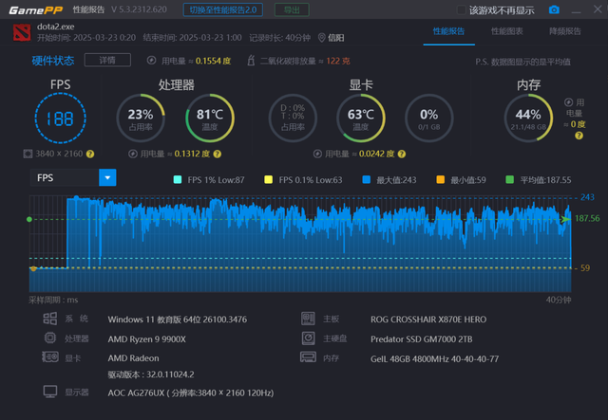Click the processor 81℃ temperature gauge
608x420 pixels.
click(210, 119)
